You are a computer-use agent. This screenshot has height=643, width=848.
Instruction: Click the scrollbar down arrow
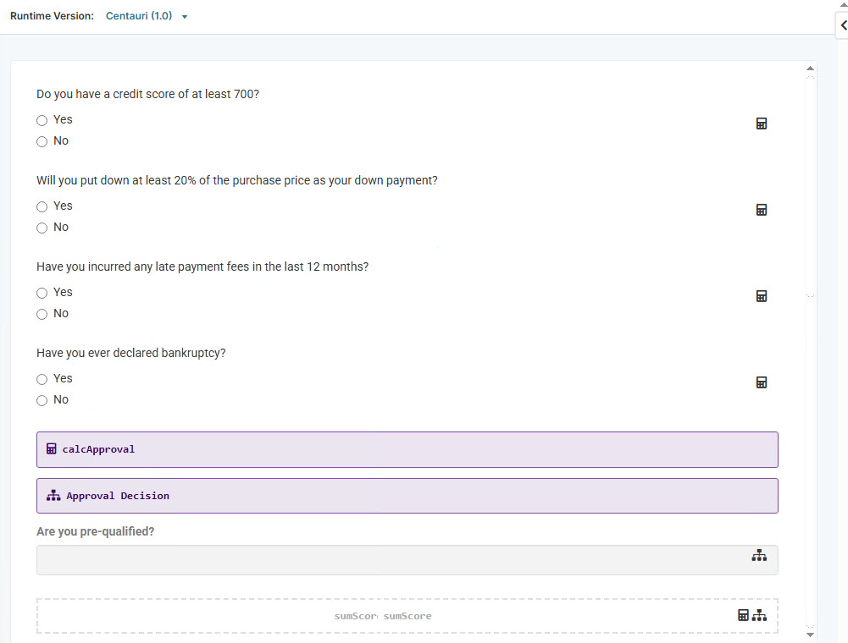coord(810,634)
